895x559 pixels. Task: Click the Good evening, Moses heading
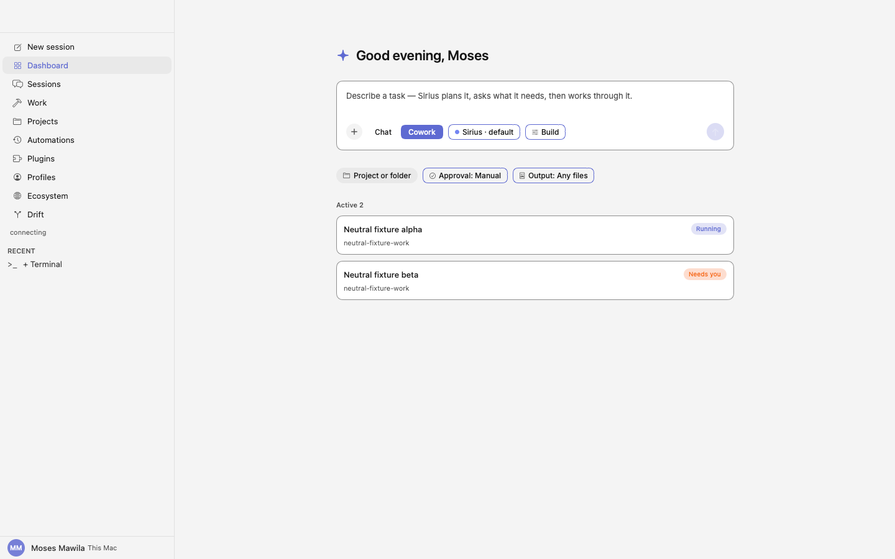point(423,55)
